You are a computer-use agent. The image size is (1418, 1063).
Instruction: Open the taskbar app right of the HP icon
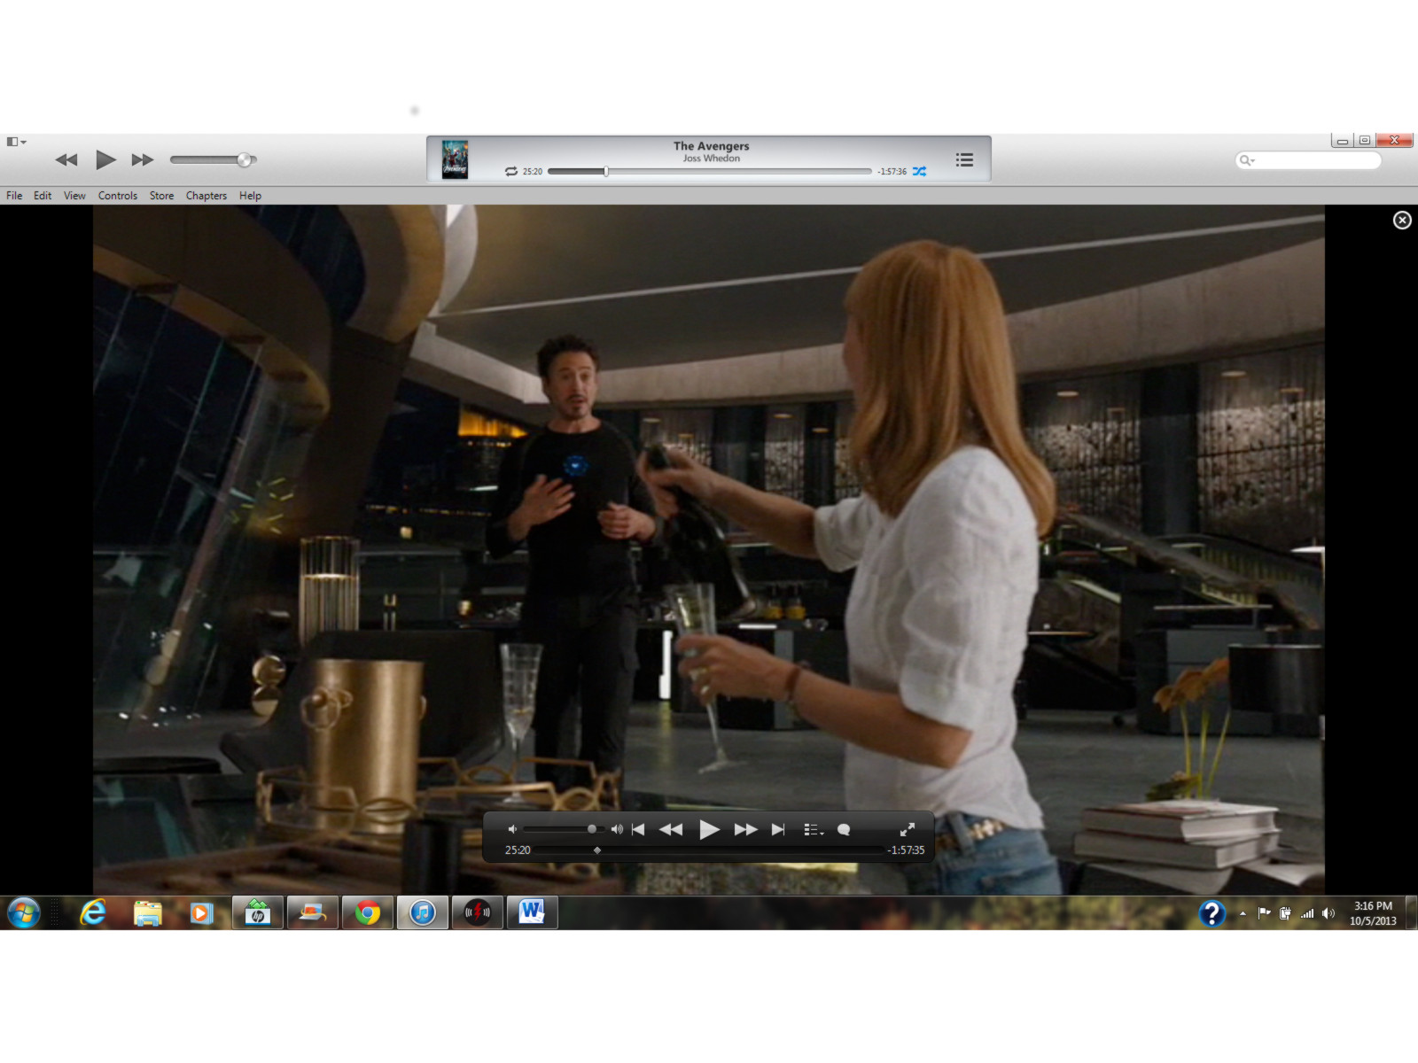click(x=313, y=912)
